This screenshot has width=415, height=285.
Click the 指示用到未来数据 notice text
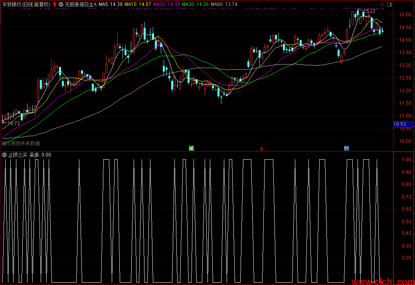[x=21, y=143]
